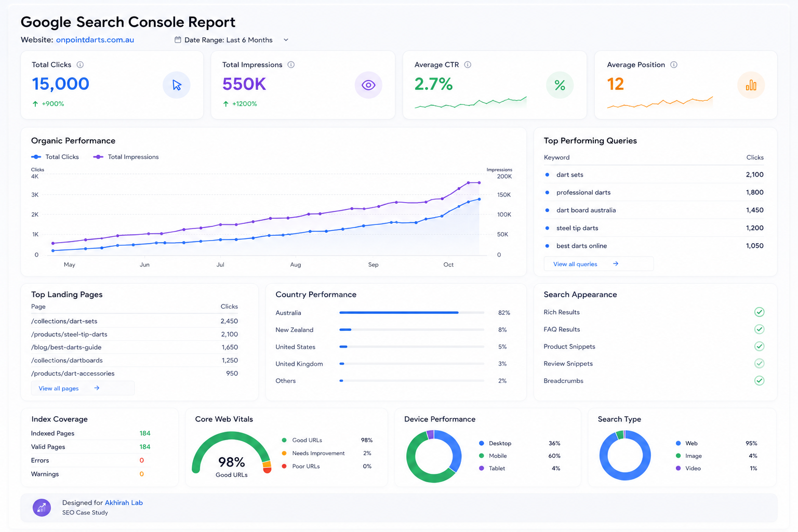Viewport: 798px width, 532px height.
Task: Click the purple growth chart icon in footer
Action: coord(42,508)
